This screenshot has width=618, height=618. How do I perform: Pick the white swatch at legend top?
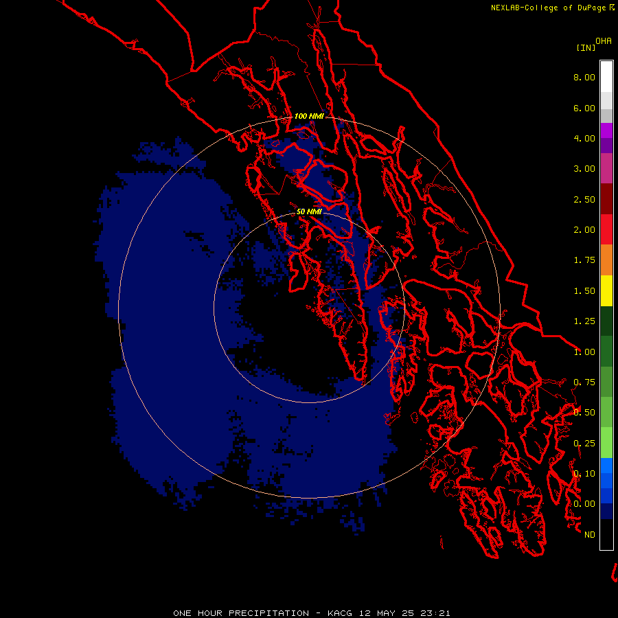pos(606,76)
